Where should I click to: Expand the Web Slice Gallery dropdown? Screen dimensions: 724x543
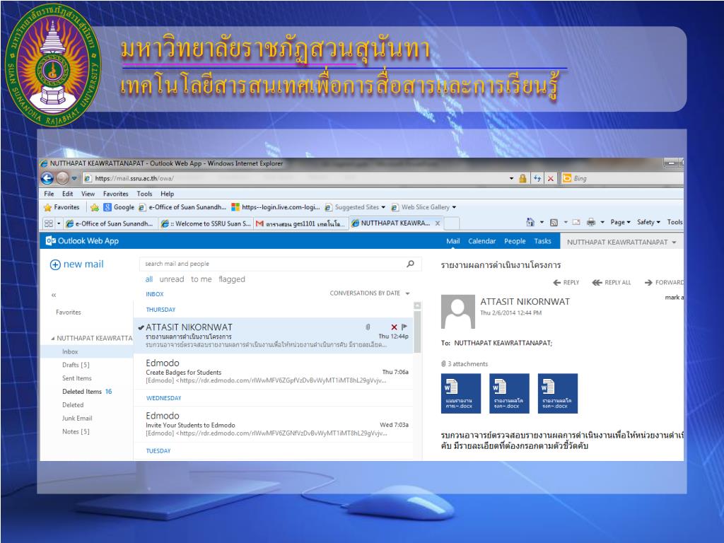point(454,207)
